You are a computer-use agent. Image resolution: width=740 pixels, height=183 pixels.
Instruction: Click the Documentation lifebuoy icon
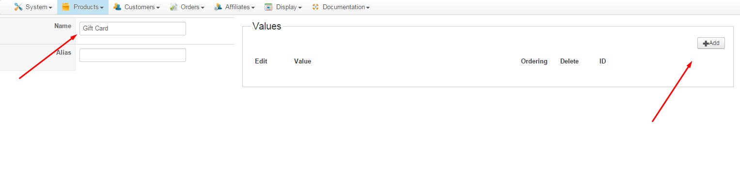pos(315,7)
